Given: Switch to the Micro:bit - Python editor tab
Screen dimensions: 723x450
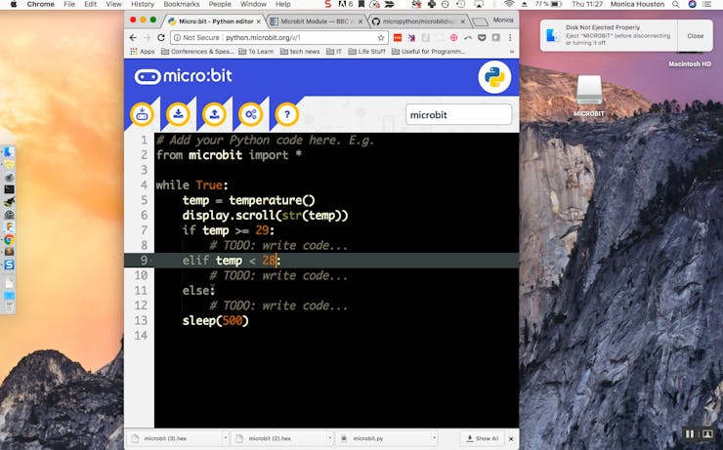Looking at the screenshot, I should (x=214, y=21).
